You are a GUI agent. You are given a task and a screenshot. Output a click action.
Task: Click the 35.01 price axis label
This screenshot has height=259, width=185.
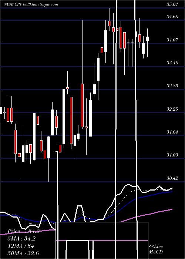[172, 4]
